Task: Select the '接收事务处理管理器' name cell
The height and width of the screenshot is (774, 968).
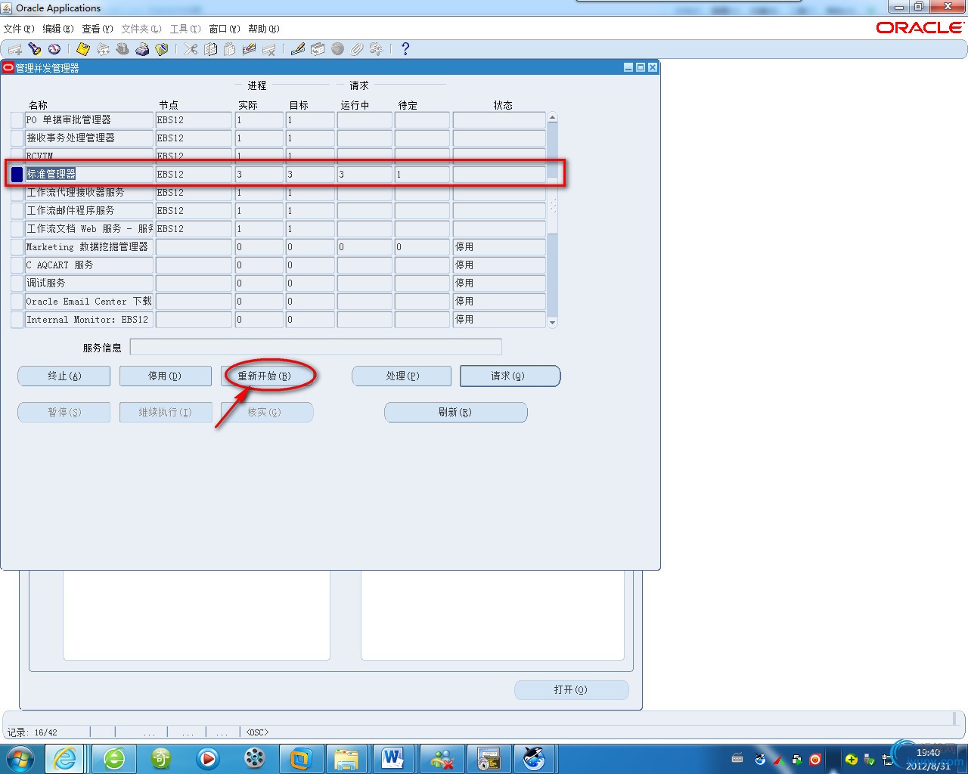Action: (x=89, y=138)
